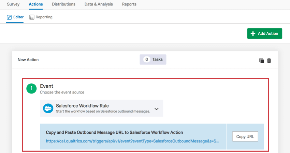The image size is (290, 153).
Task: Click the Salesforce cloud logo icon
Action: tap(48, 108)
